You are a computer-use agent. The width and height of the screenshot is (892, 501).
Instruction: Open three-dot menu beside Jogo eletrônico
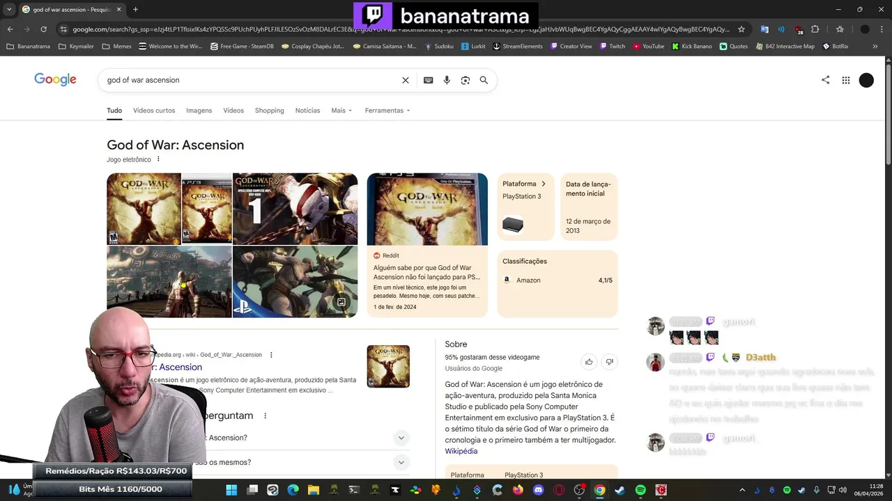(x=158, y=159)
